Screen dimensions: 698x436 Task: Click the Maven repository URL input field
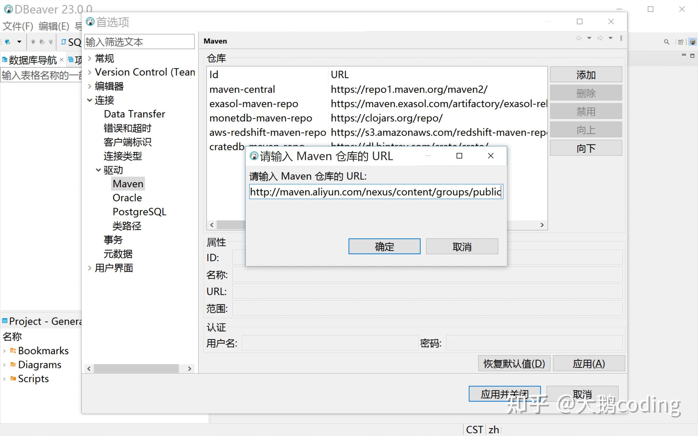[x=375, y=192]
